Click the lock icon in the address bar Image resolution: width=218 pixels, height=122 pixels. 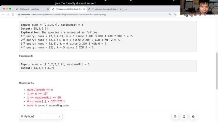[19, 15]
